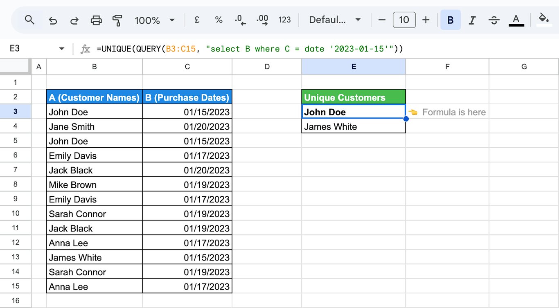Select the 'Jane Smith' cell
This screenshot has width=559, height=308.
tap(95, 126)
